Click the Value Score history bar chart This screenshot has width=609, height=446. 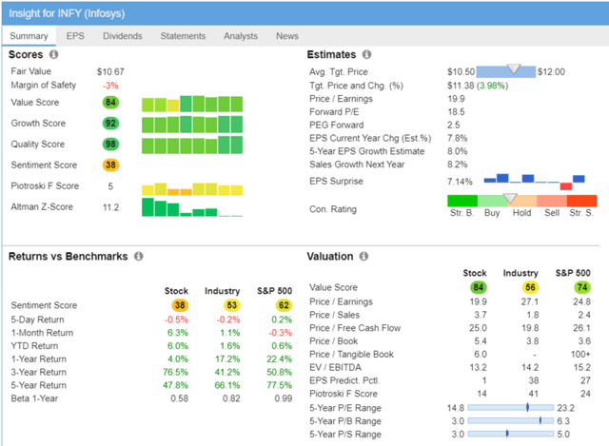coord(192,104)
